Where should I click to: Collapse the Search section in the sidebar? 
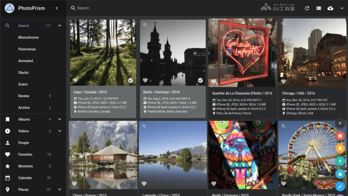pyautogui.click(x=60, y=26)
